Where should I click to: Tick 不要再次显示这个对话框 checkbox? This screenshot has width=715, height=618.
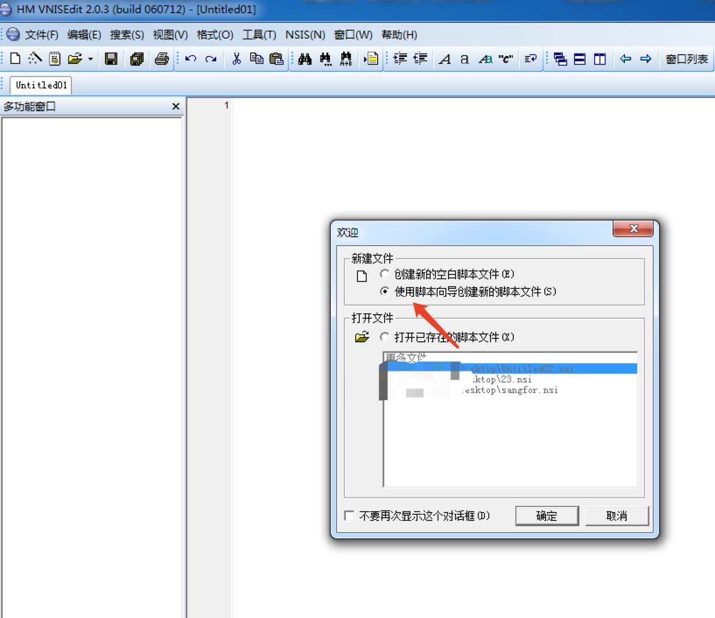click(349, 515)
